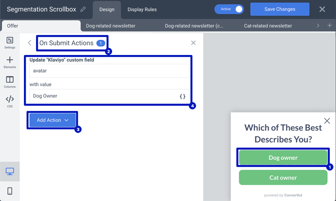Image resolution: width=336 pixels, height=201 pixels.
Task: Switch to the Display Rules tab
Action: pyautogui.click(x=142, y=10)
